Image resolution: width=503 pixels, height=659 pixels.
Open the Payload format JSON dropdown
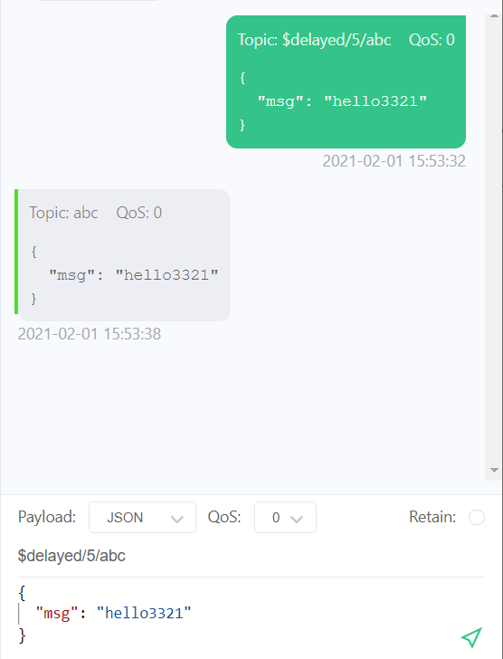142,518
